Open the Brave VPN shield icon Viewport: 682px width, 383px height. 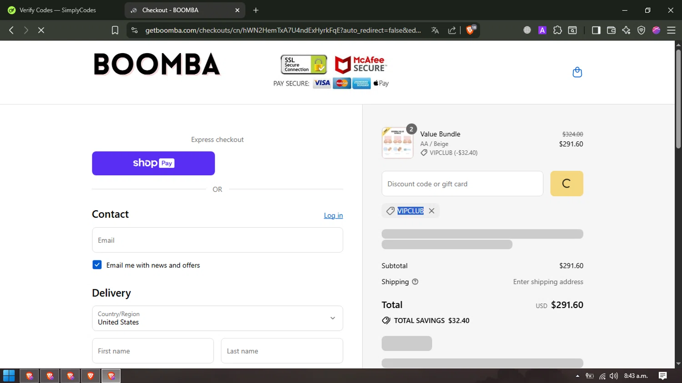[x=641, y=30]
